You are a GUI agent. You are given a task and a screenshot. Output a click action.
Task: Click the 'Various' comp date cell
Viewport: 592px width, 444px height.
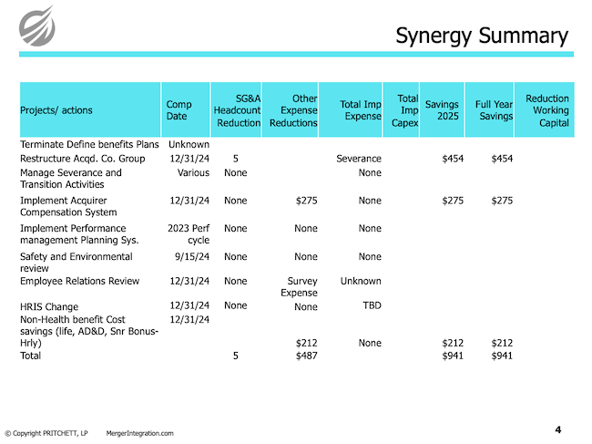[x=193, y=172]
